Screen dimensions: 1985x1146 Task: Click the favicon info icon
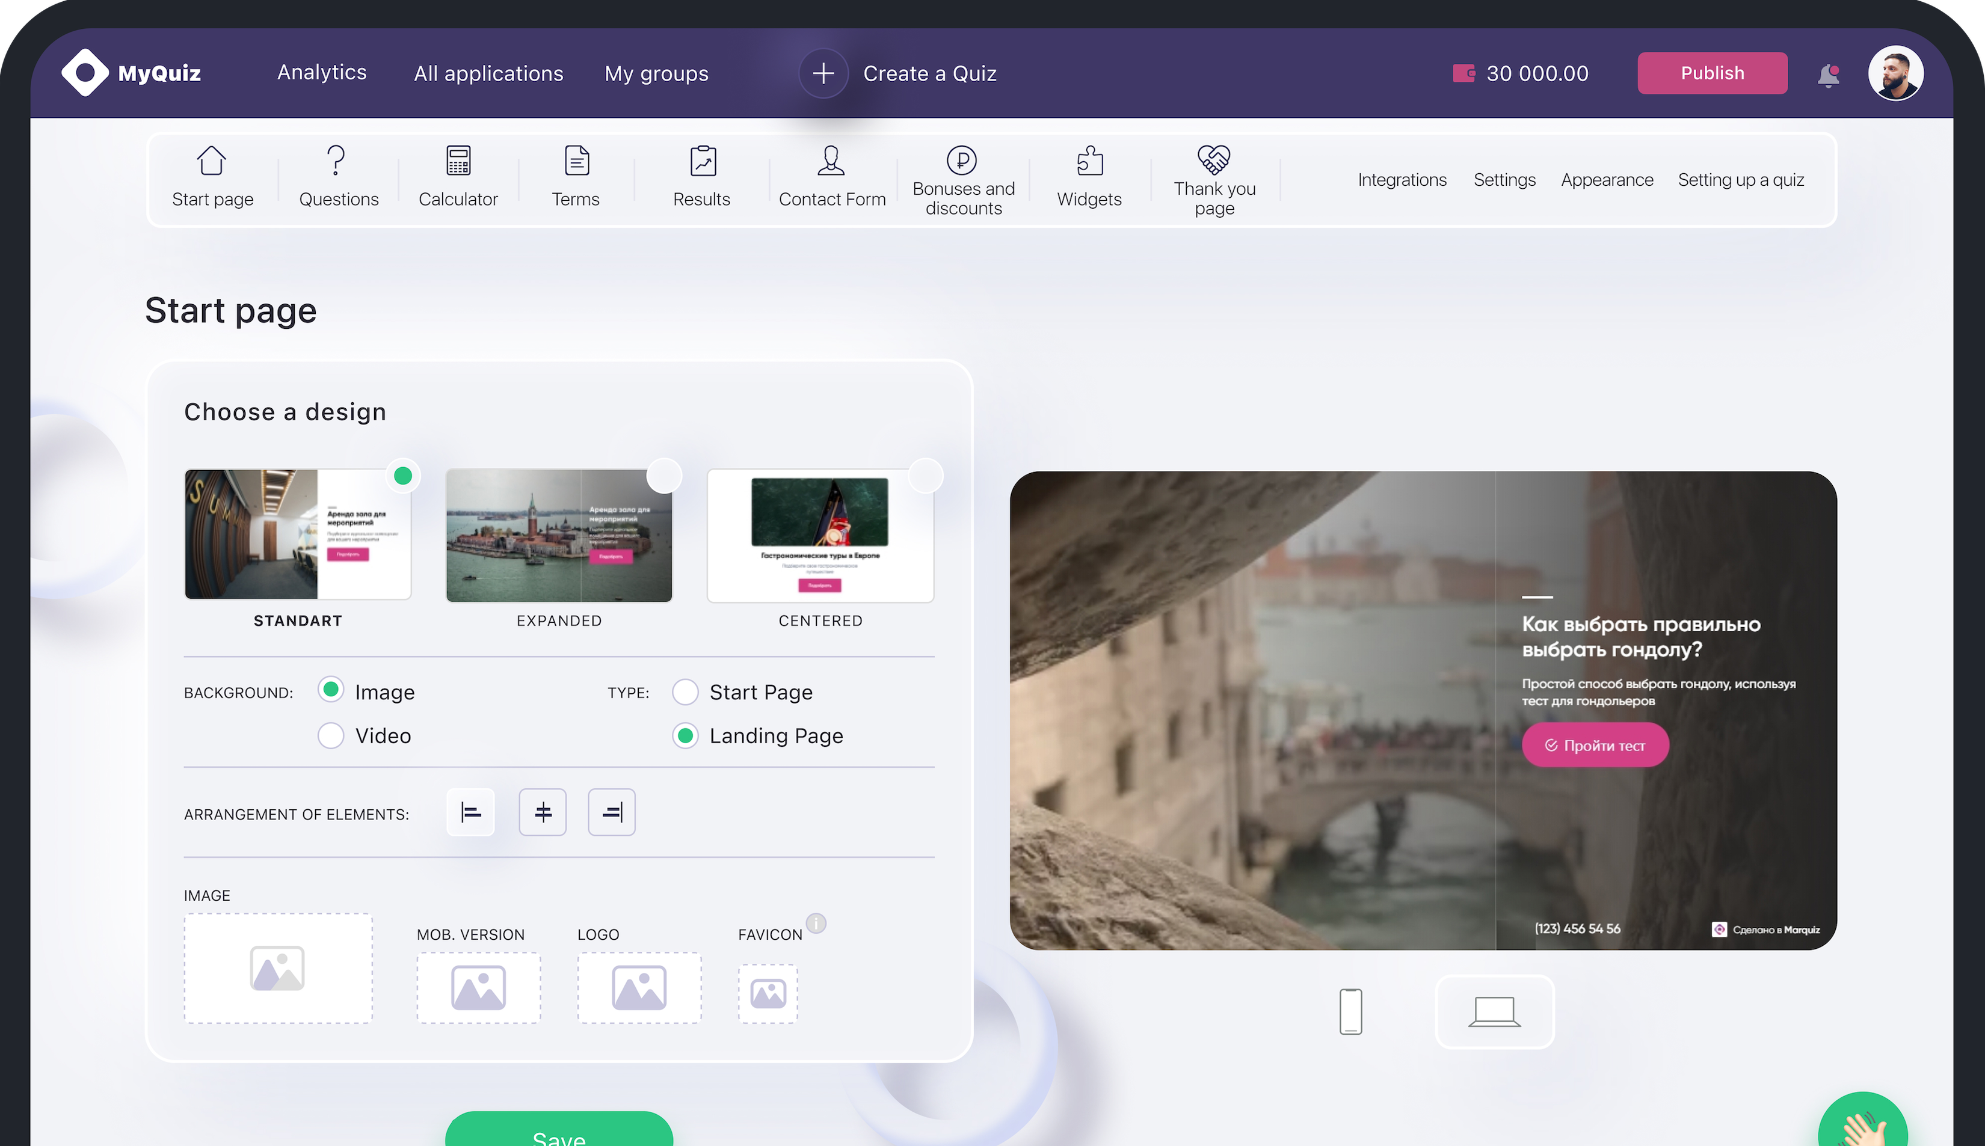point(816,922)
